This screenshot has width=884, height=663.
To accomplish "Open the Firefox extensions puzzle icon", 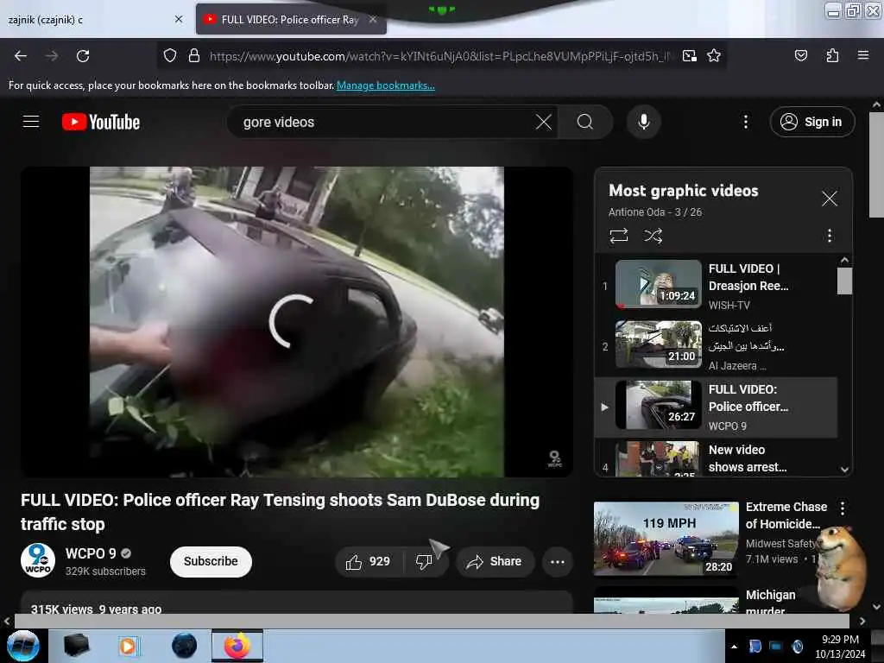I will (x=832, y=55).
